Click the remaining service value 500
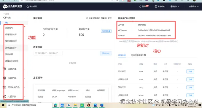 pos(81,35)
